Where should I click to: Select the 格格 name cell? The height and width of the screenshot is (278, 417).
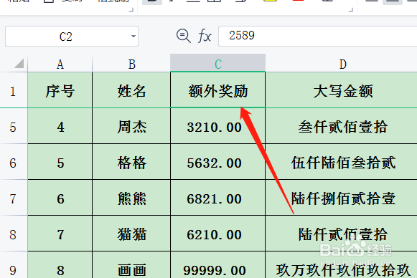(x=131, y=162)
